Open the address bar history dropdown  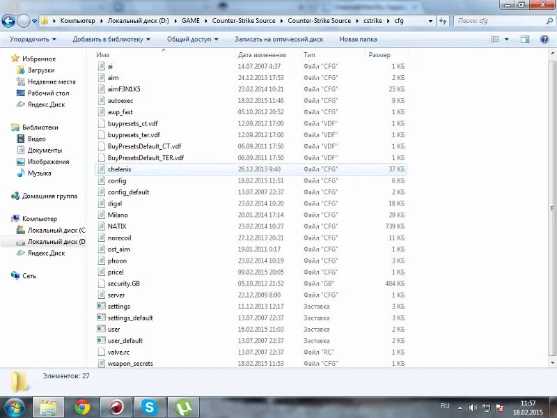[430, 21]
